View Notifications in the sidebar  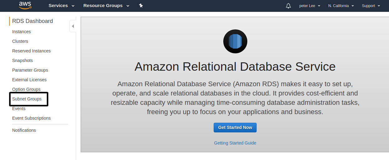[24, 130]
